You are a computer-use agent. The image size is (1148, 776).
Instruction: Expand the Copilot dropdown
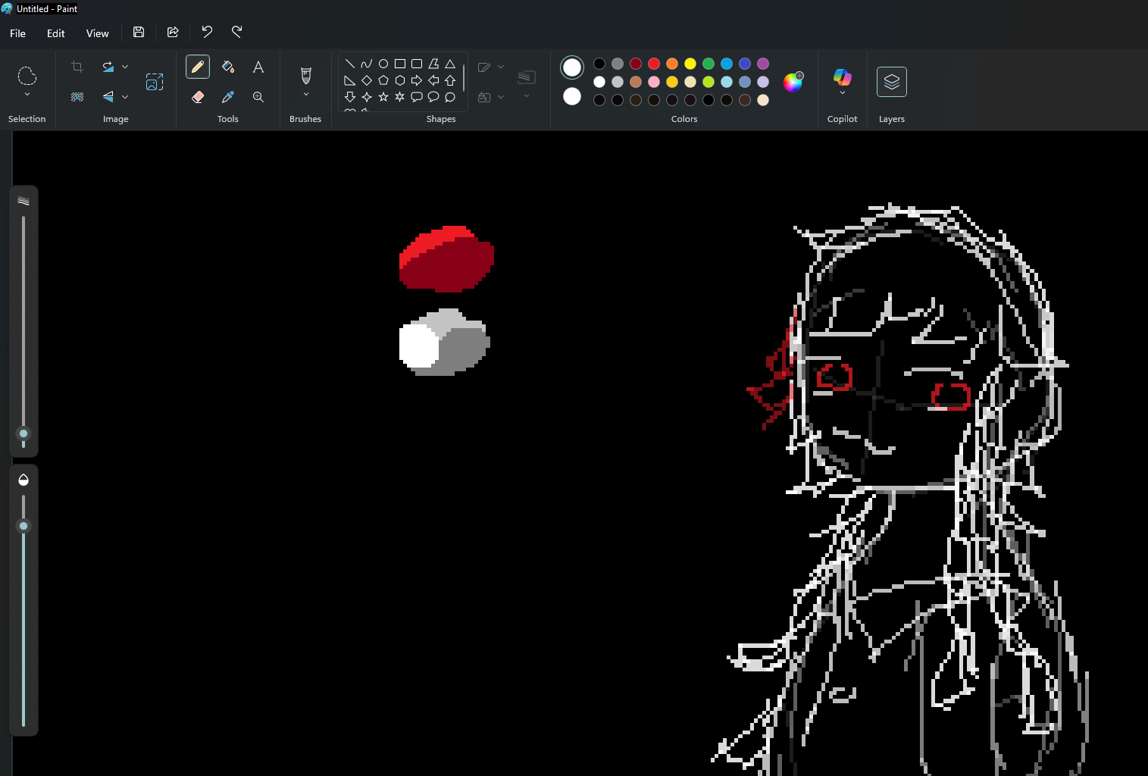click(x=843, y=93)
